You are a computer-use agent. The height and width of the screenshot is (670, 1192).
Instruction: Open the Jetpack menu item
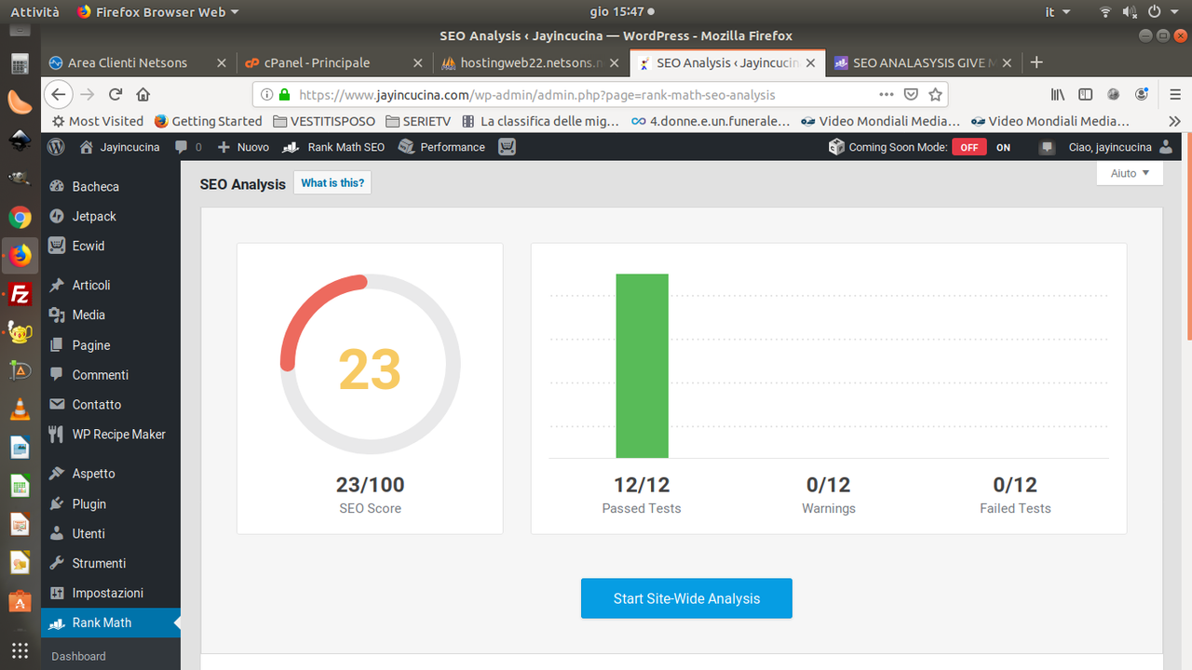94,216
